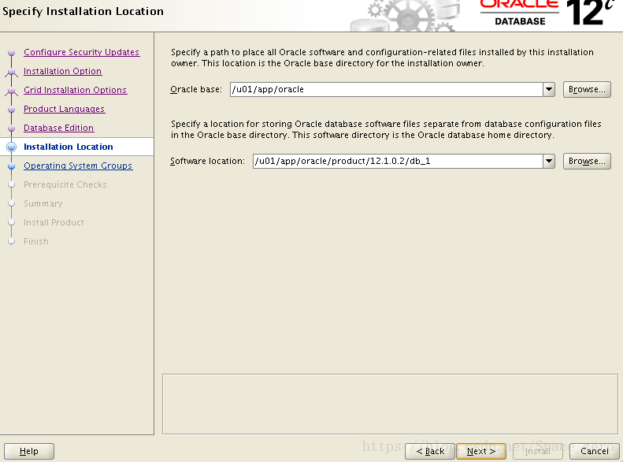623x462 pixels.
Task: Open Grid Installation Options step
Action: click(x=75, y=90)
